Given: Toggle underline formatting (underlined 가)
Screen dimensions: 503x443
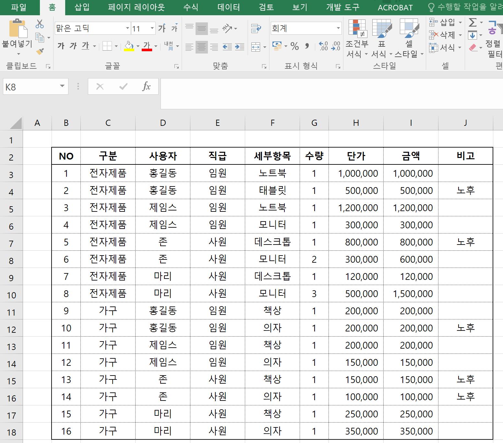Looking at the screenshot, I should click(x=85, y=46).
